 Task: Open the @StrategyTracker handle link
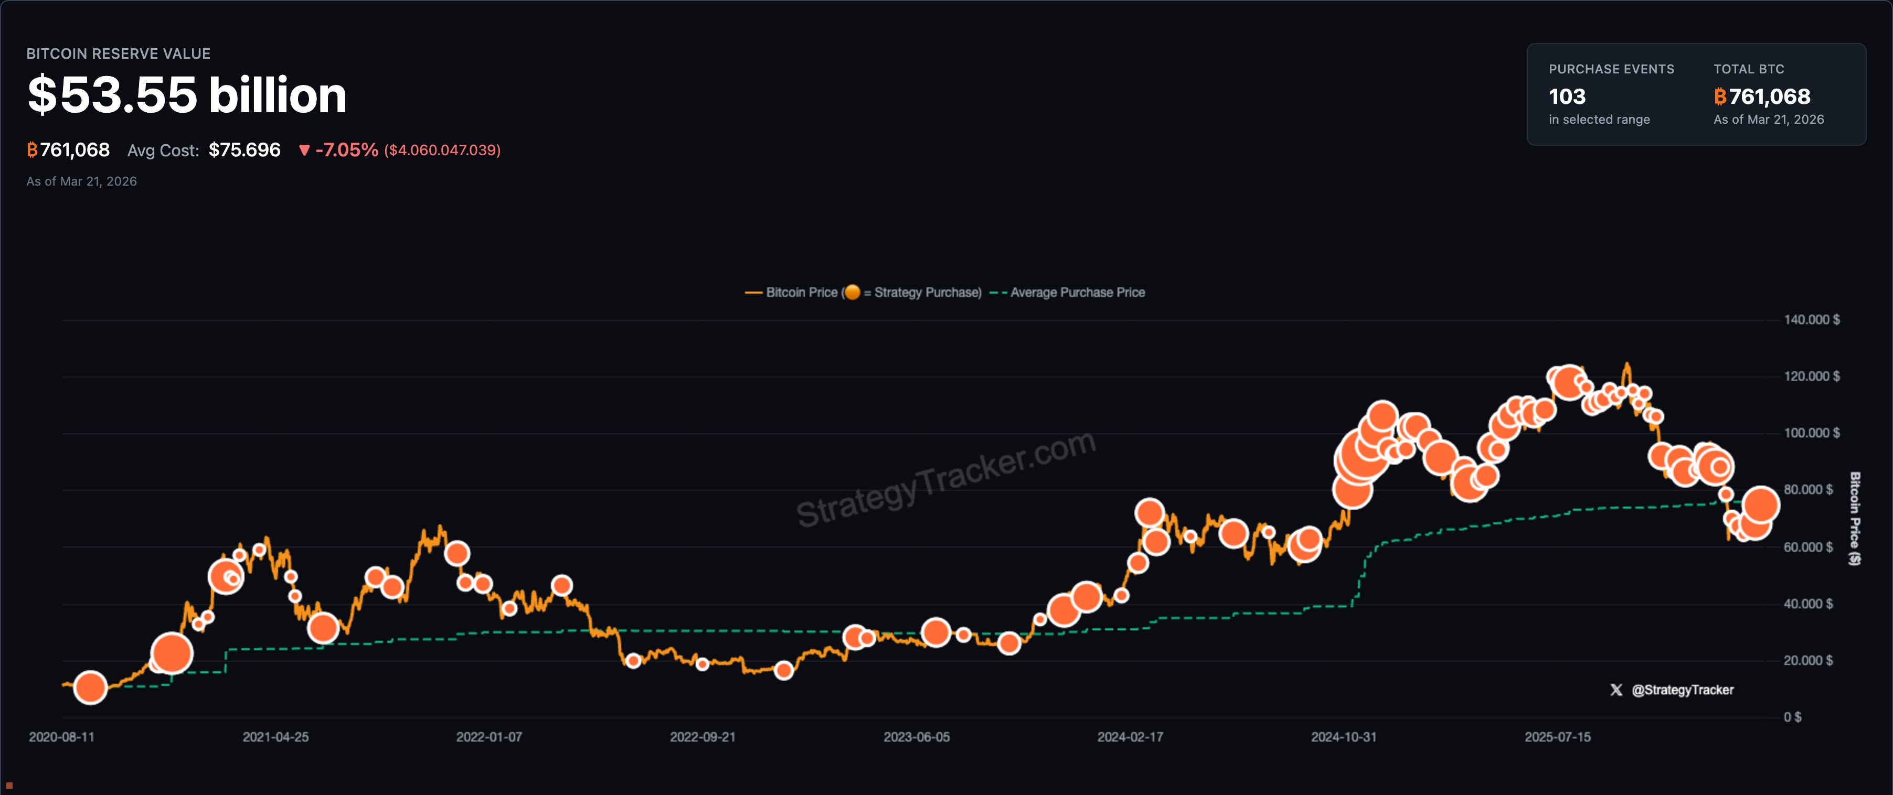pos(1682,690)
